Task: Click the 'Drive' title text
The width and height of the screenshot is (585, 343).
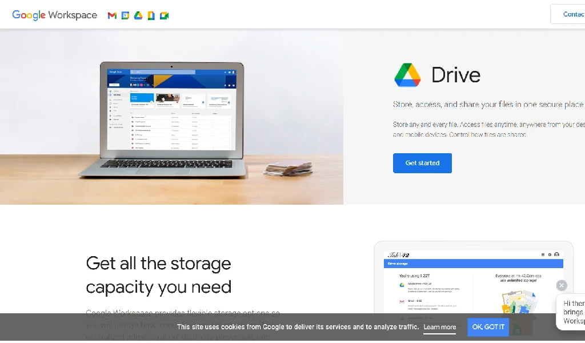Action: click(x=455, y=75)
